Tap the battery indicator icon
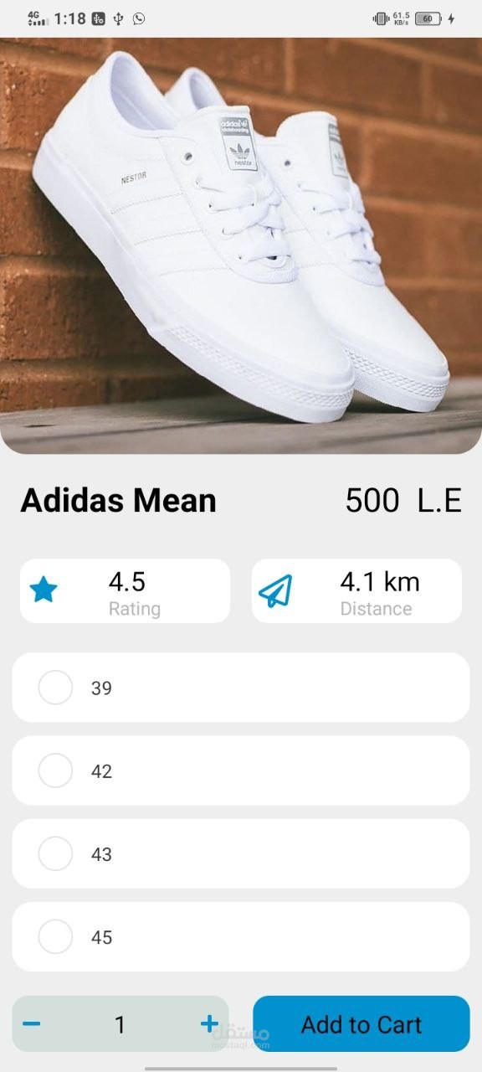 [x=428, y=18]
